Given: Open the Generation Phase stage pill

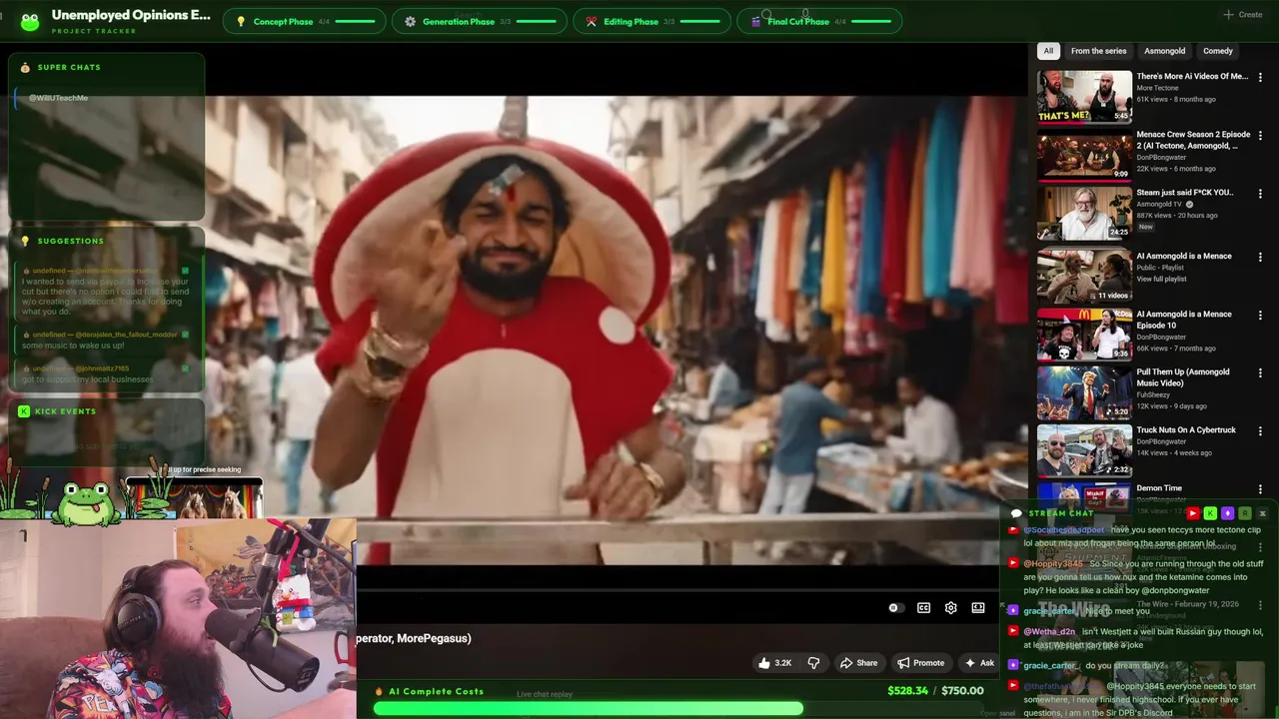Looking at the screenshot, I should point(480,21).
